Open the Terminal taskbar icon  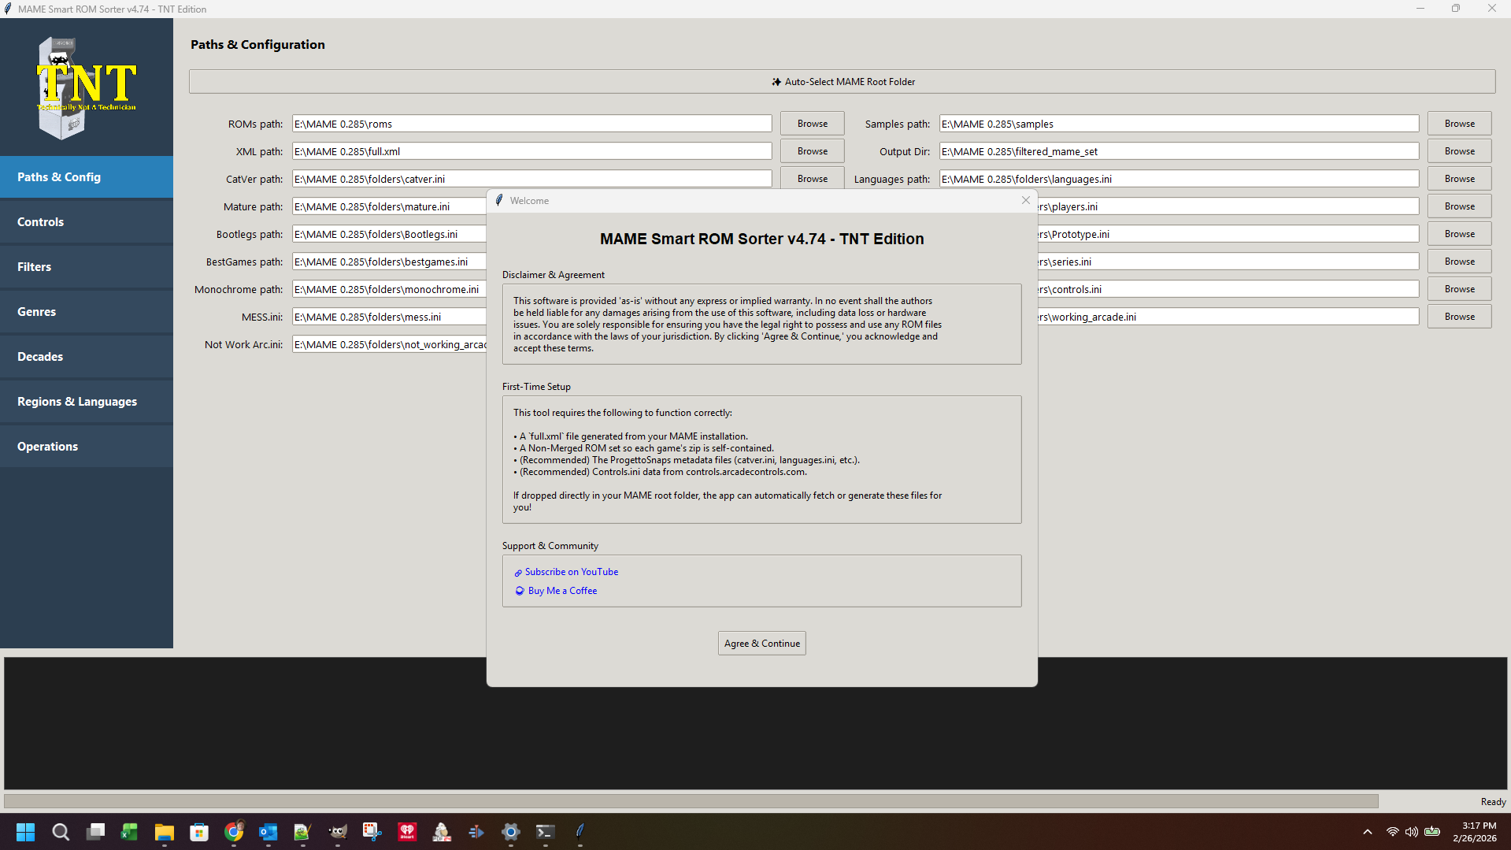pyautogui.click(x=545, y=832)
